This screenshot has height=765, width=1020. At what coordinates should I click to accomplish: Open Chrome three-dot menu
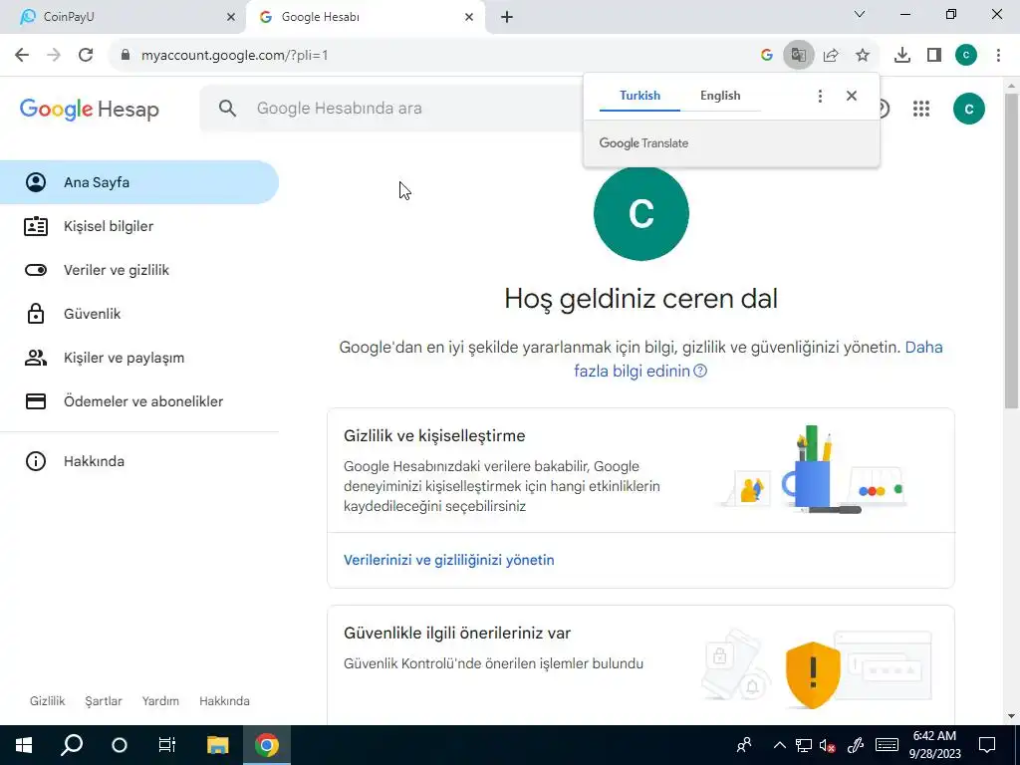pos(998,56)
